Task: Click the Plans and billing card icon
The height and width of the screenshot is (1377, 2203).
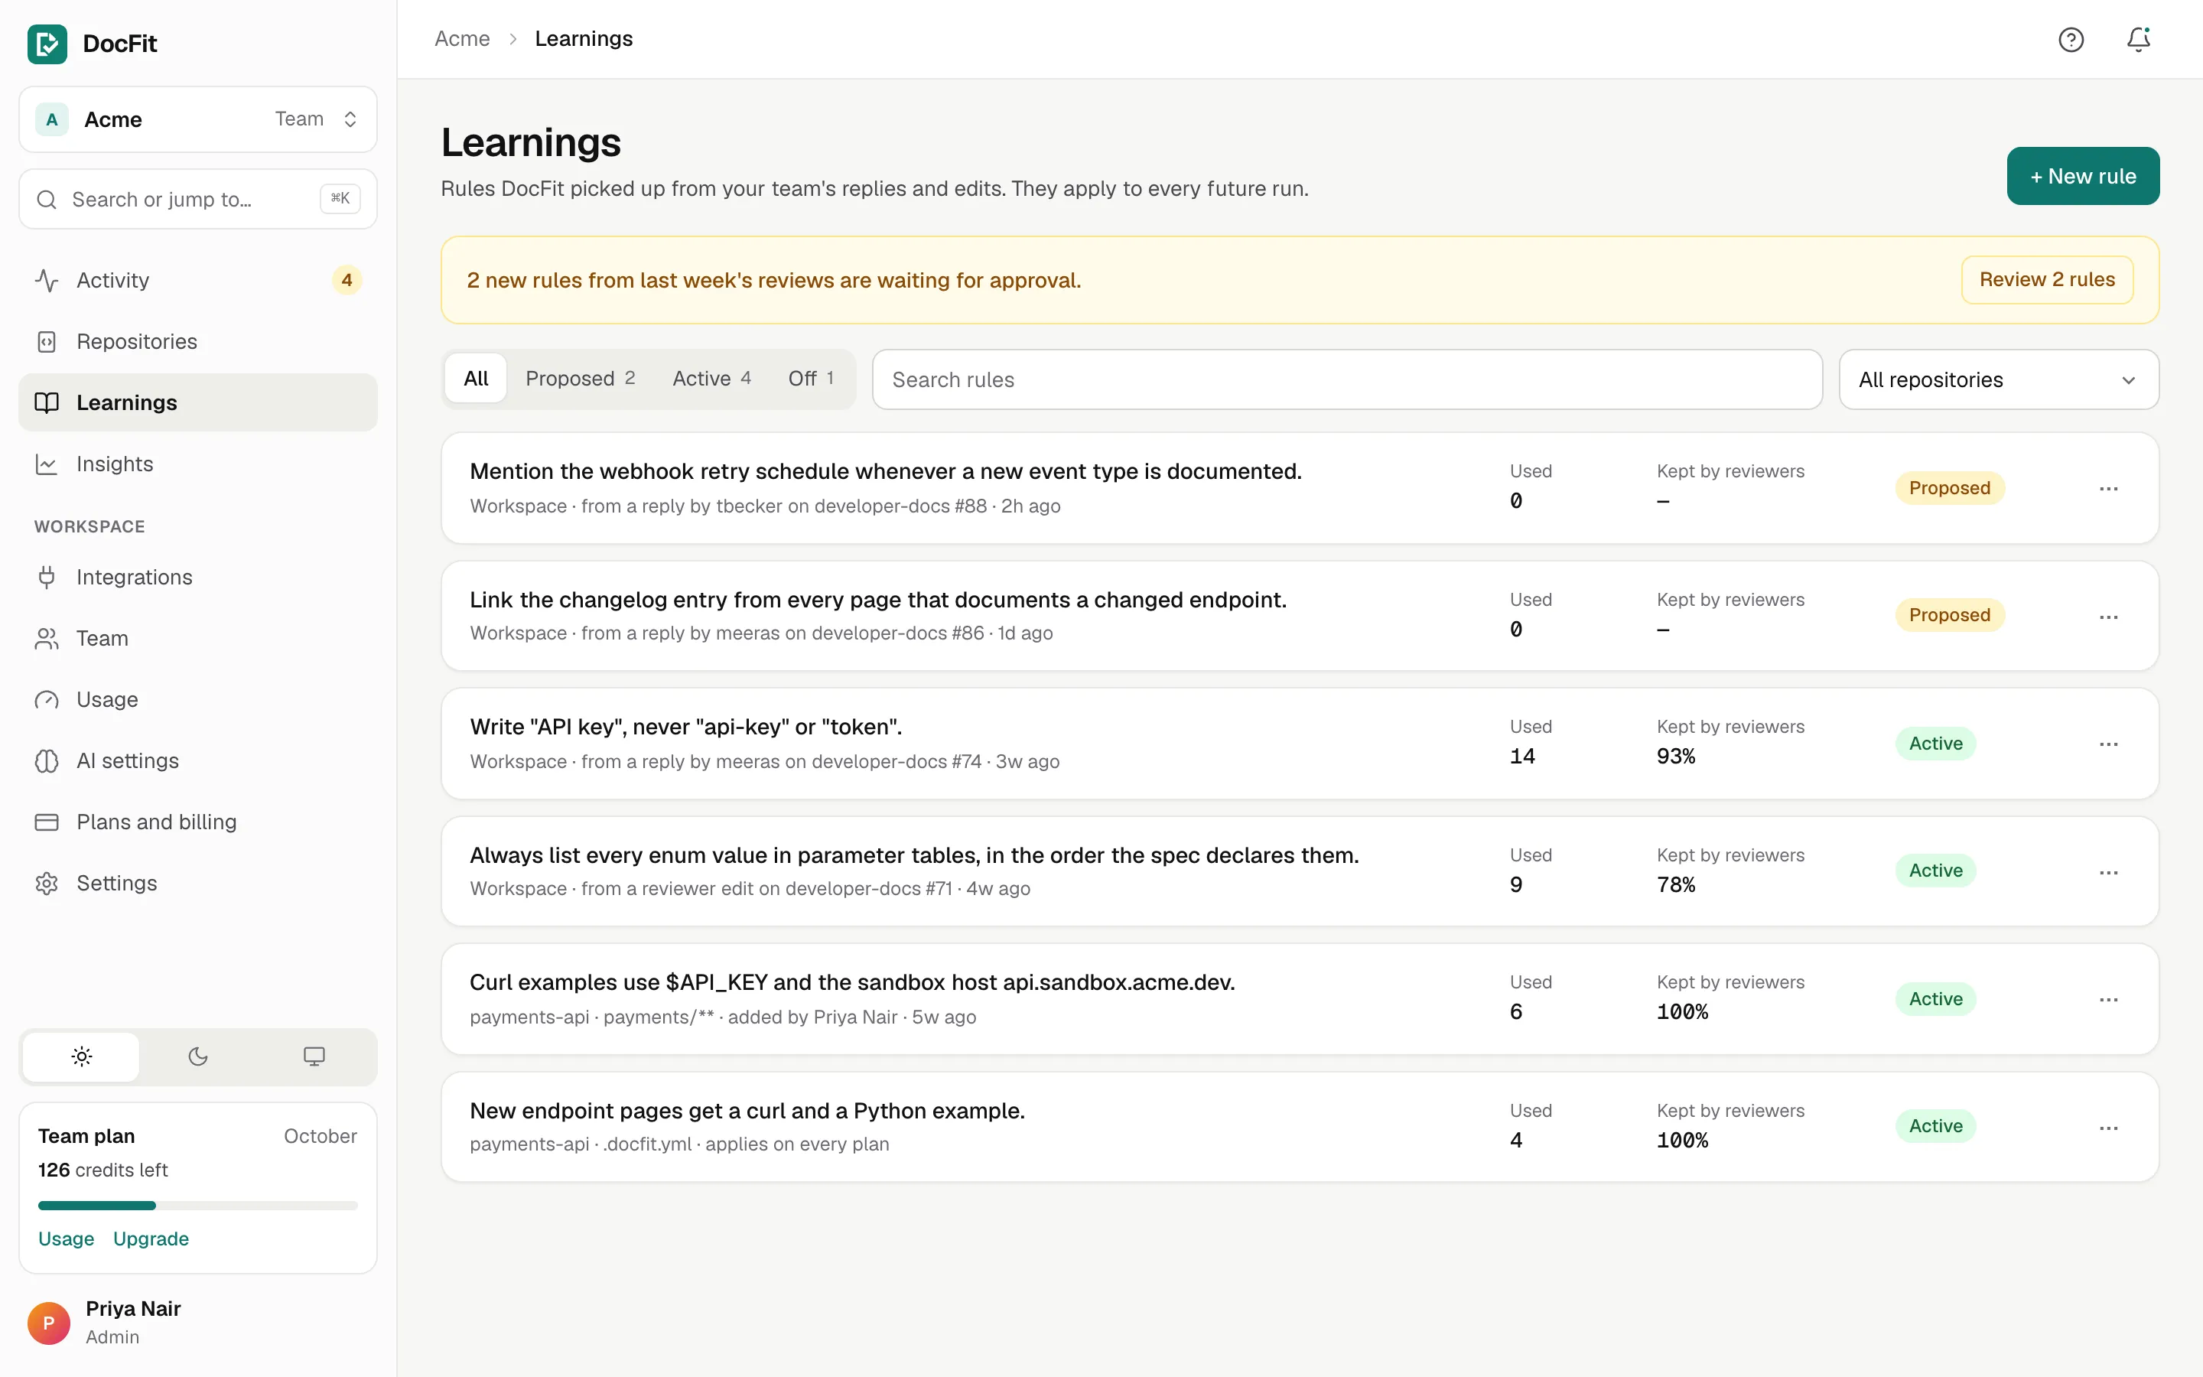Action: pyautogui.click(x=47, y=822)
